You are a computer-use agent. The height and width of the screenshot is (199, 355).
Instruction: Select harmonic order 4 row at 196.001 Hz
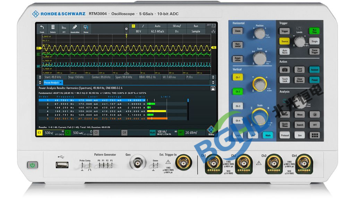click(113, 111)
